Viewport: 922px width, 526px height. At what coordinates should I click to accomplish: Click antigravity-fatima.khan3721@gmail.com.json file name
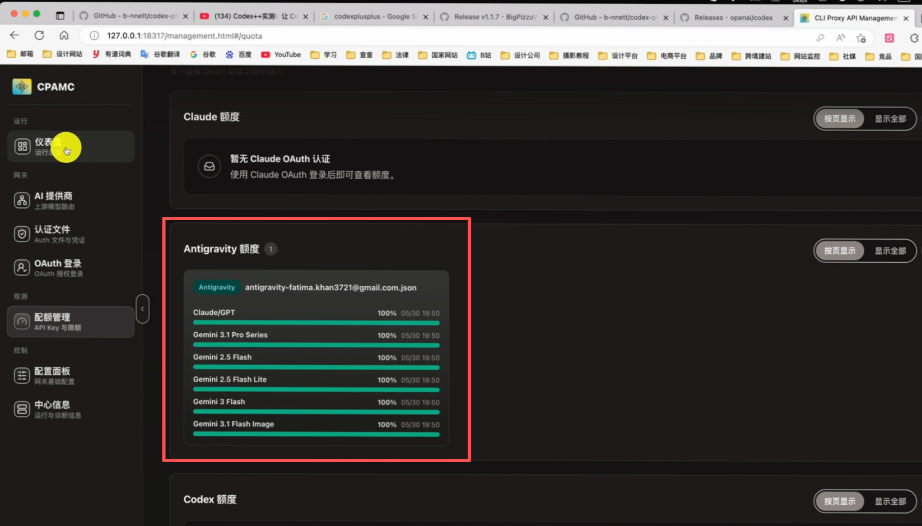330,287
